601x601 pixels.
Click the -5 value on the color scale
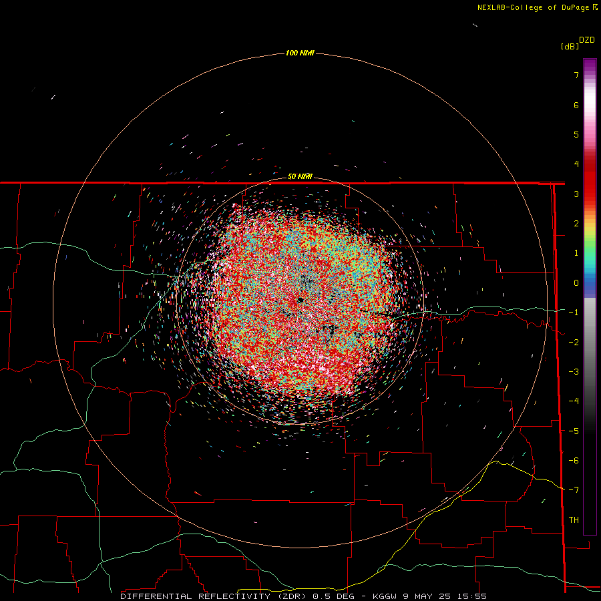click(574, 431)
